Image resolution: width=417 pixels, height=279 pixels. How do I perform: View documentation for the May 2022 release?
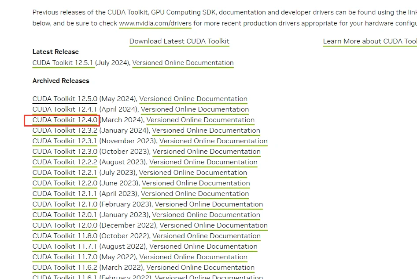pos(193,257)
